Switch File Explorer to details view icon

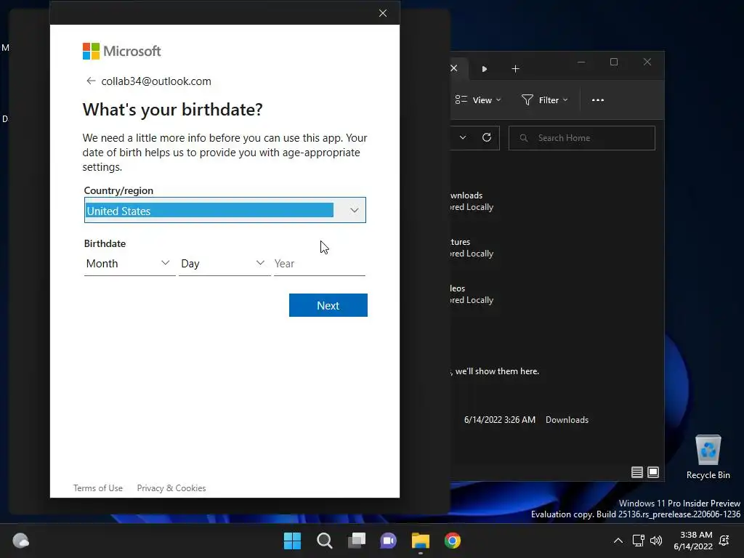click(636, 472)
